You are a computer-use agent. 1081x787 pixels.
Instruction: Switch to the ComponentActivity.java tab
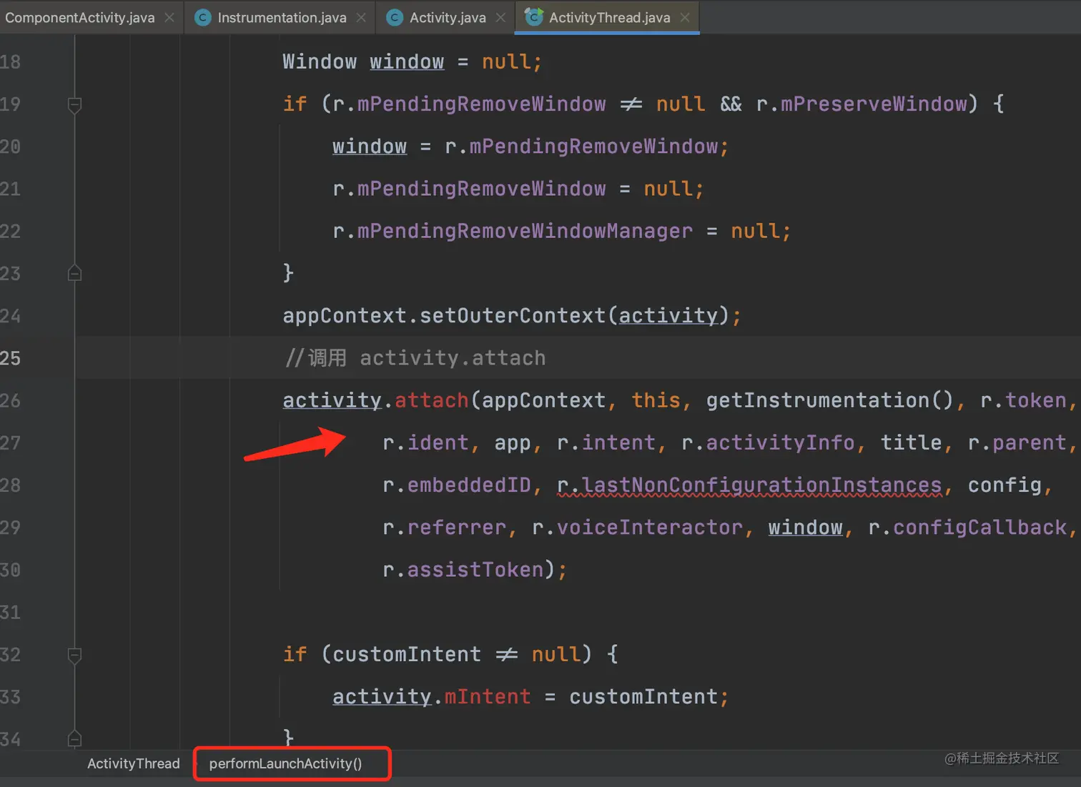(x=80, y=18)
